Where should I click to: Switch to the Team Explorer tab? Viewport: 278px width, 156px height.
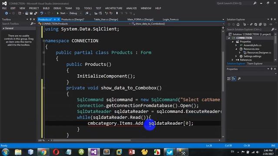tap(255, 64)
